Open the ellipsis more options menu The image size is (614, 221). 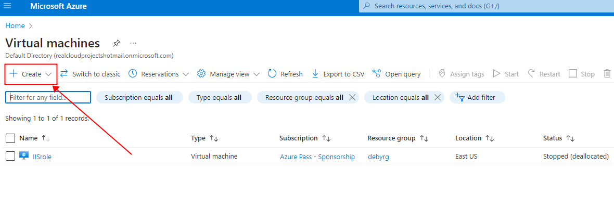coord(133,43)
